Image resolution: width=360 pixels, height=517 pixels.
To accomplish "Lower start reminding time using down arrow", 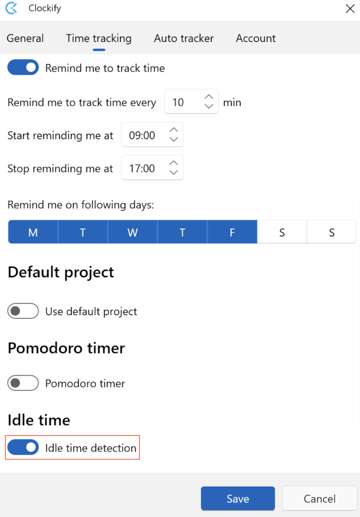I will [174, 139].
